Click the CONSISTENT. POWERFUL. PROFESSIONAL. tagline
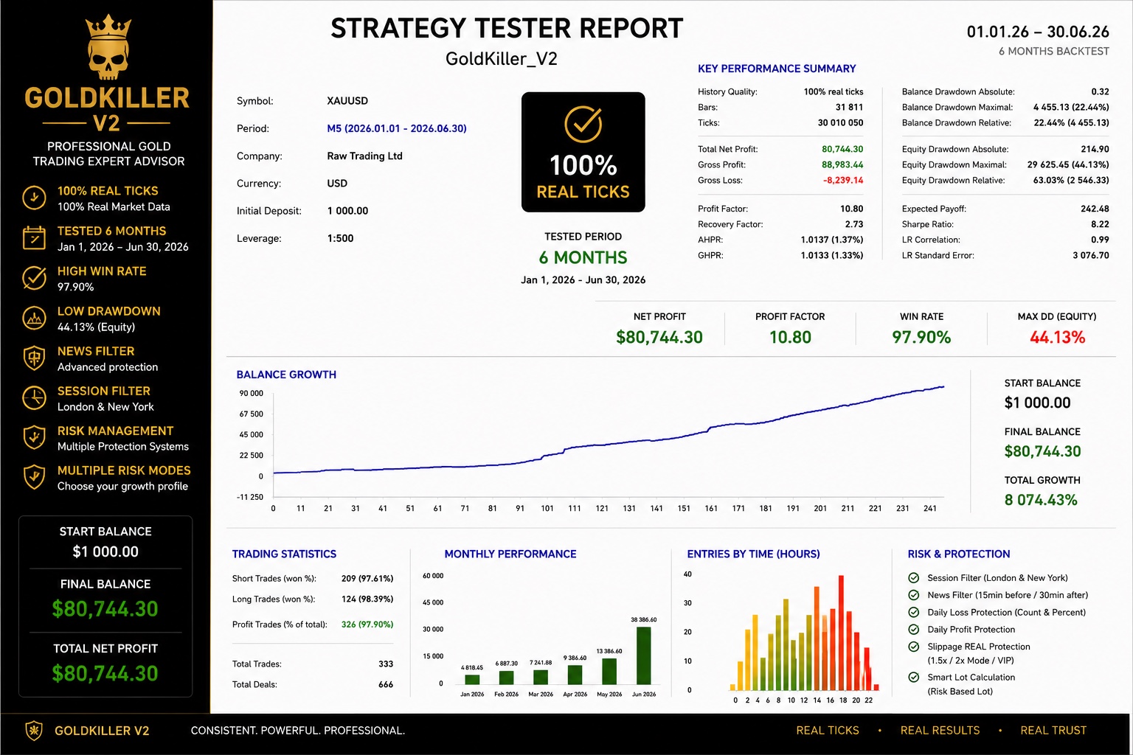This screenshot has height=755, width=1133. point(298,731)
